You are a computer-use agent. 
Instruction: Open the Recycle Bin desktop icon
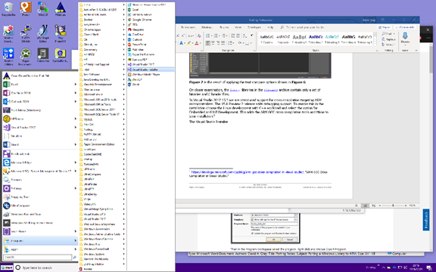[8, 9]
